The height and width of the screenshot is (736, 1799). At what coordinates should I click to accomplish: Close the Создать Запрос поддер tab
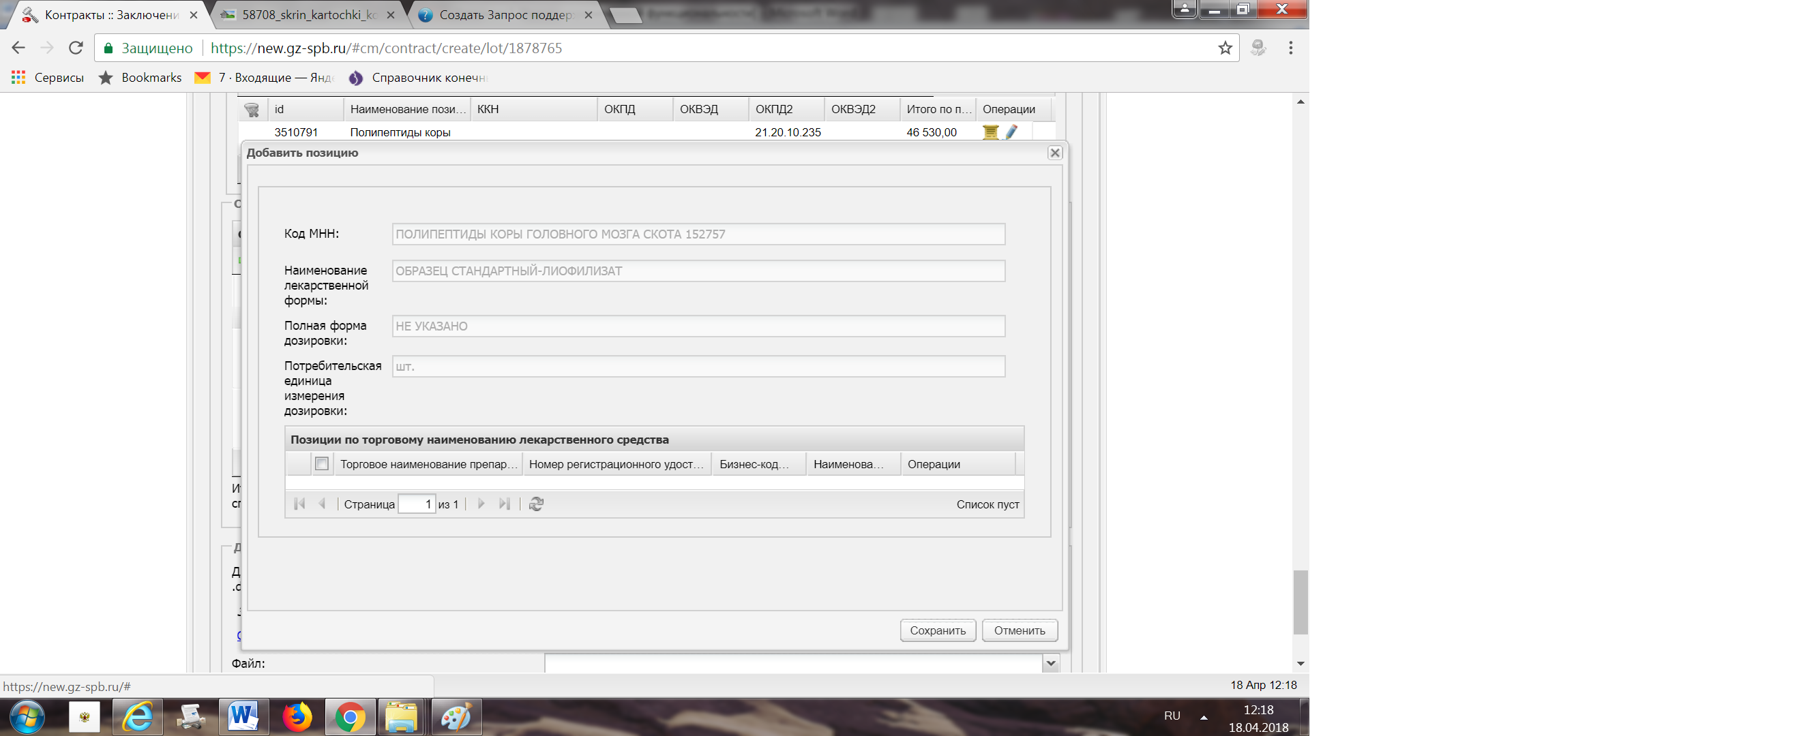pos(588,14)
